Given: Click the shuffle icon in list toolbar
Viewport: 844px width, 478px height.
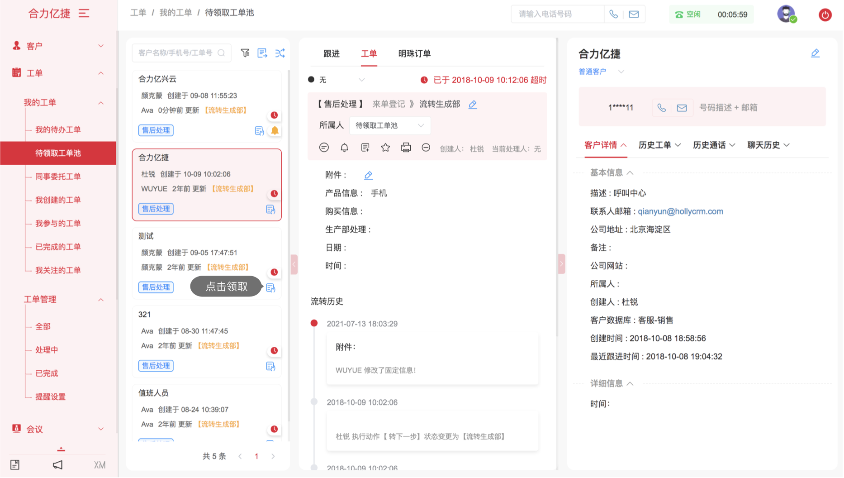Looking at the screenshot, I should tap(280, 53).
